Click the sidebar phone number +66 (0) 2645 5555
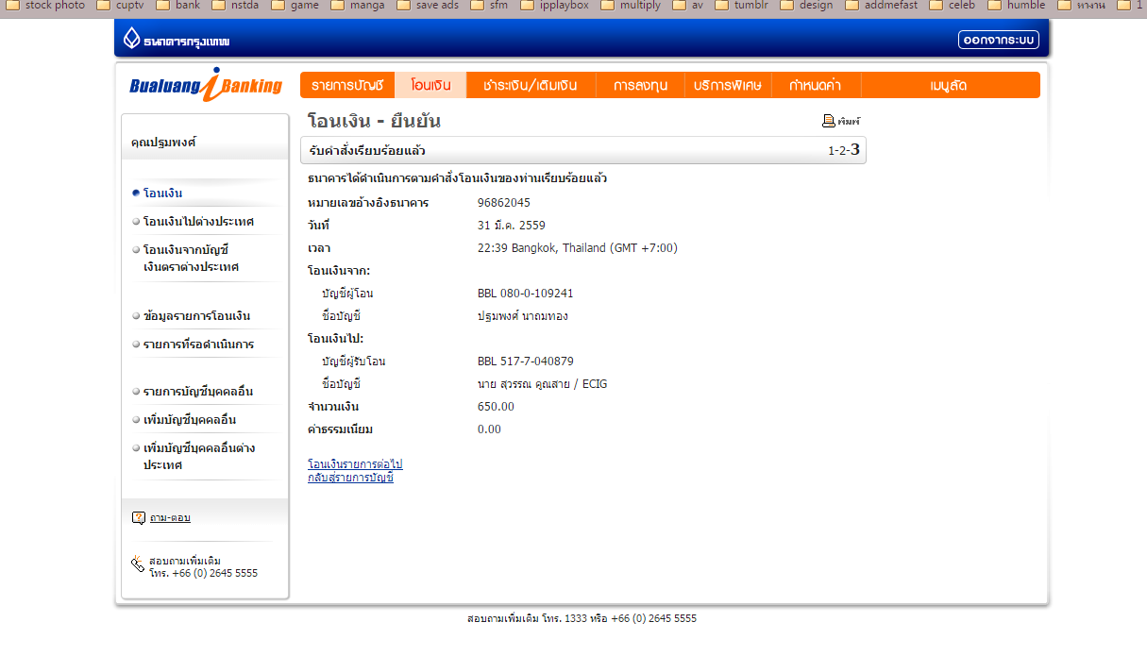 (213, 573)
